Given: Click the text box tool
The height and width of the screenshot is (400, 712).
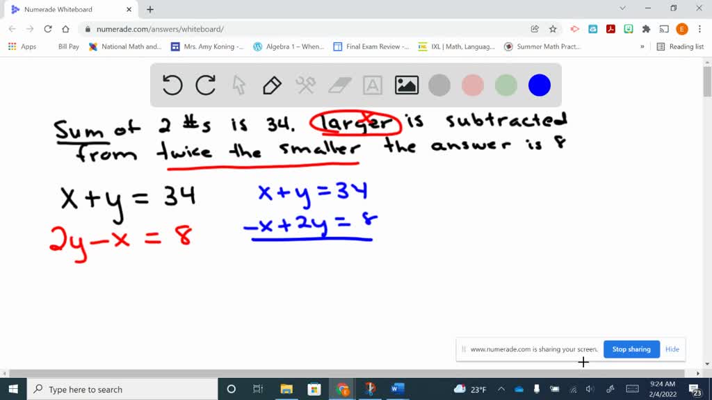Looking at the screenshot, I should point(372,85).
